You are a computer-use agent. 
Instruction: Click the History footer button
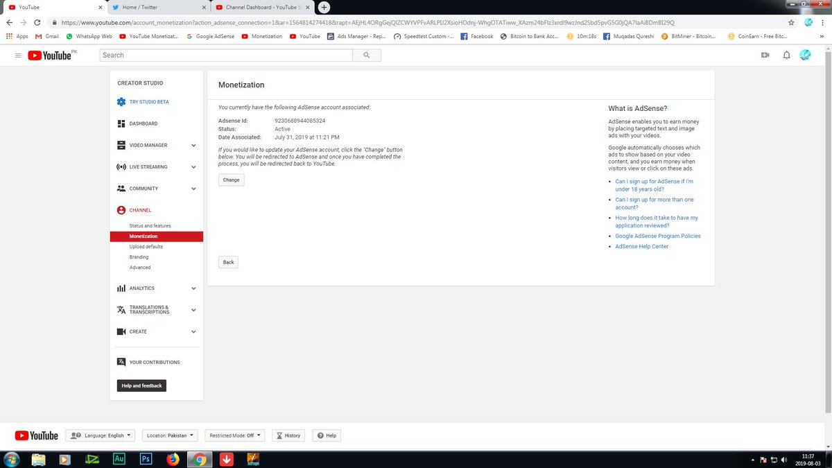click(x=288, y=435)
